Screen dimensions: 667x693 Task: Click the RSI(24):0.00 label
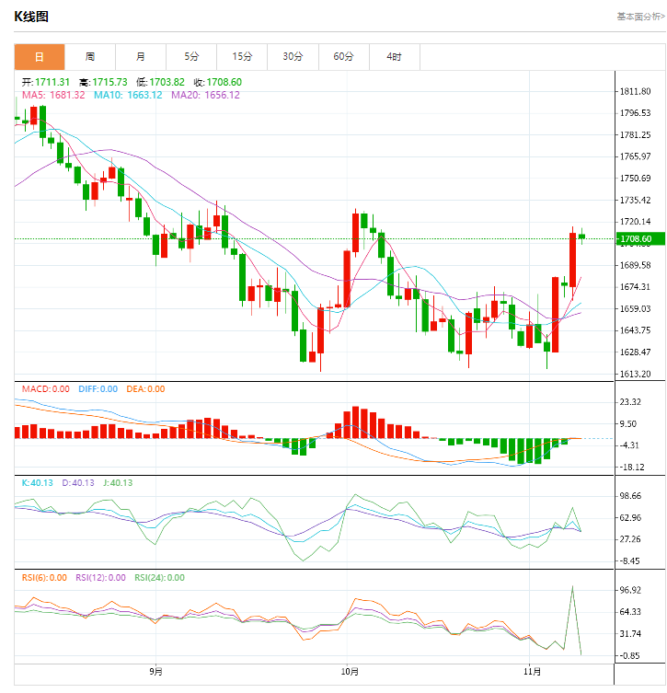coord(159,578)
